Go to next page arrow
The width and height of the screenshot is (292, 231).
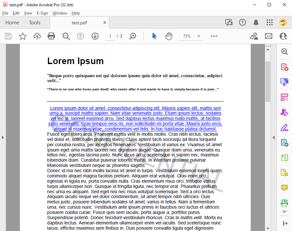95,36
